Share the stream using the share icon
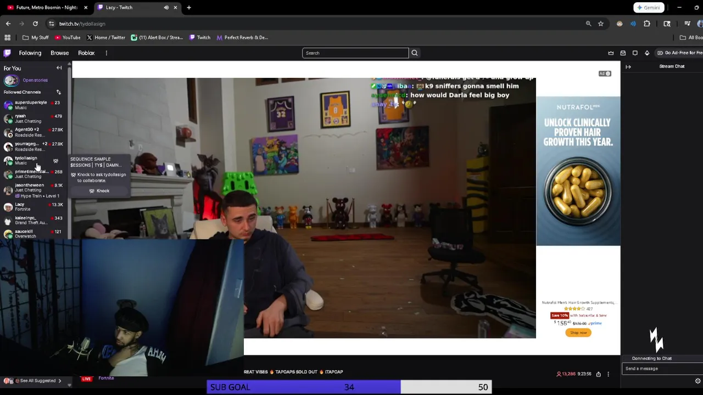This screenshot has width=703, height=395. click(x=599, y=374)
